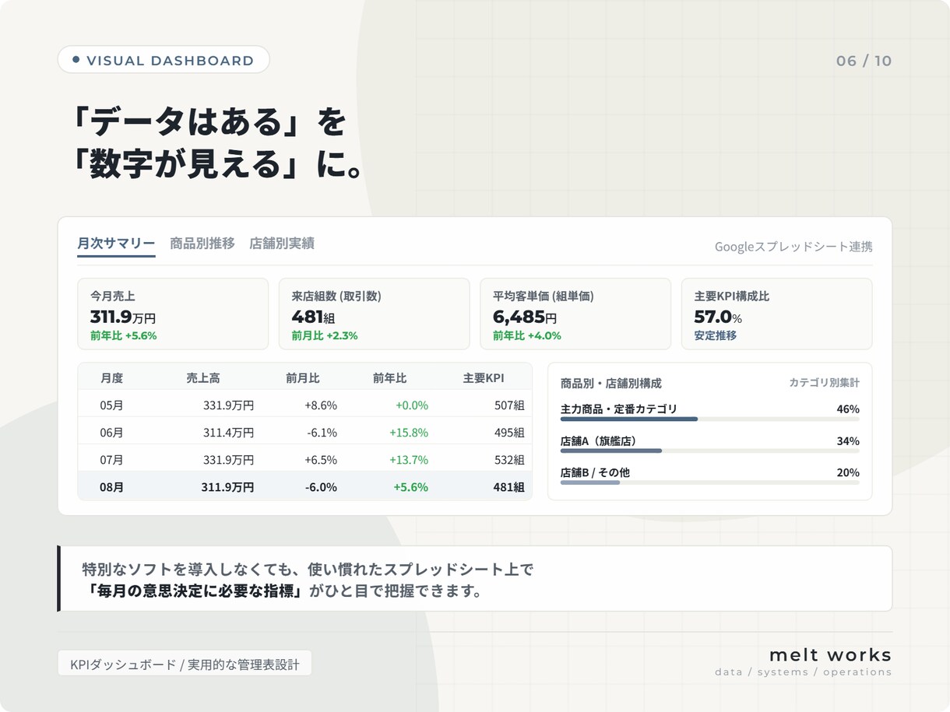
Task: Click the +6.5% month-over-month cell
Action: [321, 460]
